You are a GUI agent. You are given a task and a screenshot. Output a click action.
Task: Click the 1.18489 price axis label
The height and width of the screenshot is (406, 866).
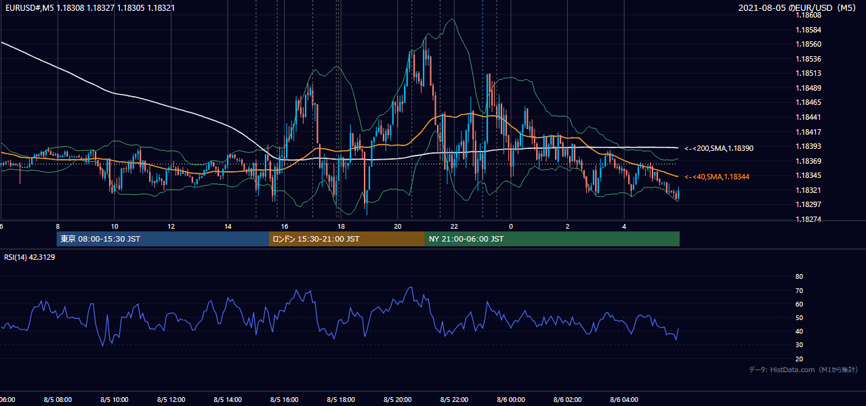pyautogui.click(x=809, y=88)
